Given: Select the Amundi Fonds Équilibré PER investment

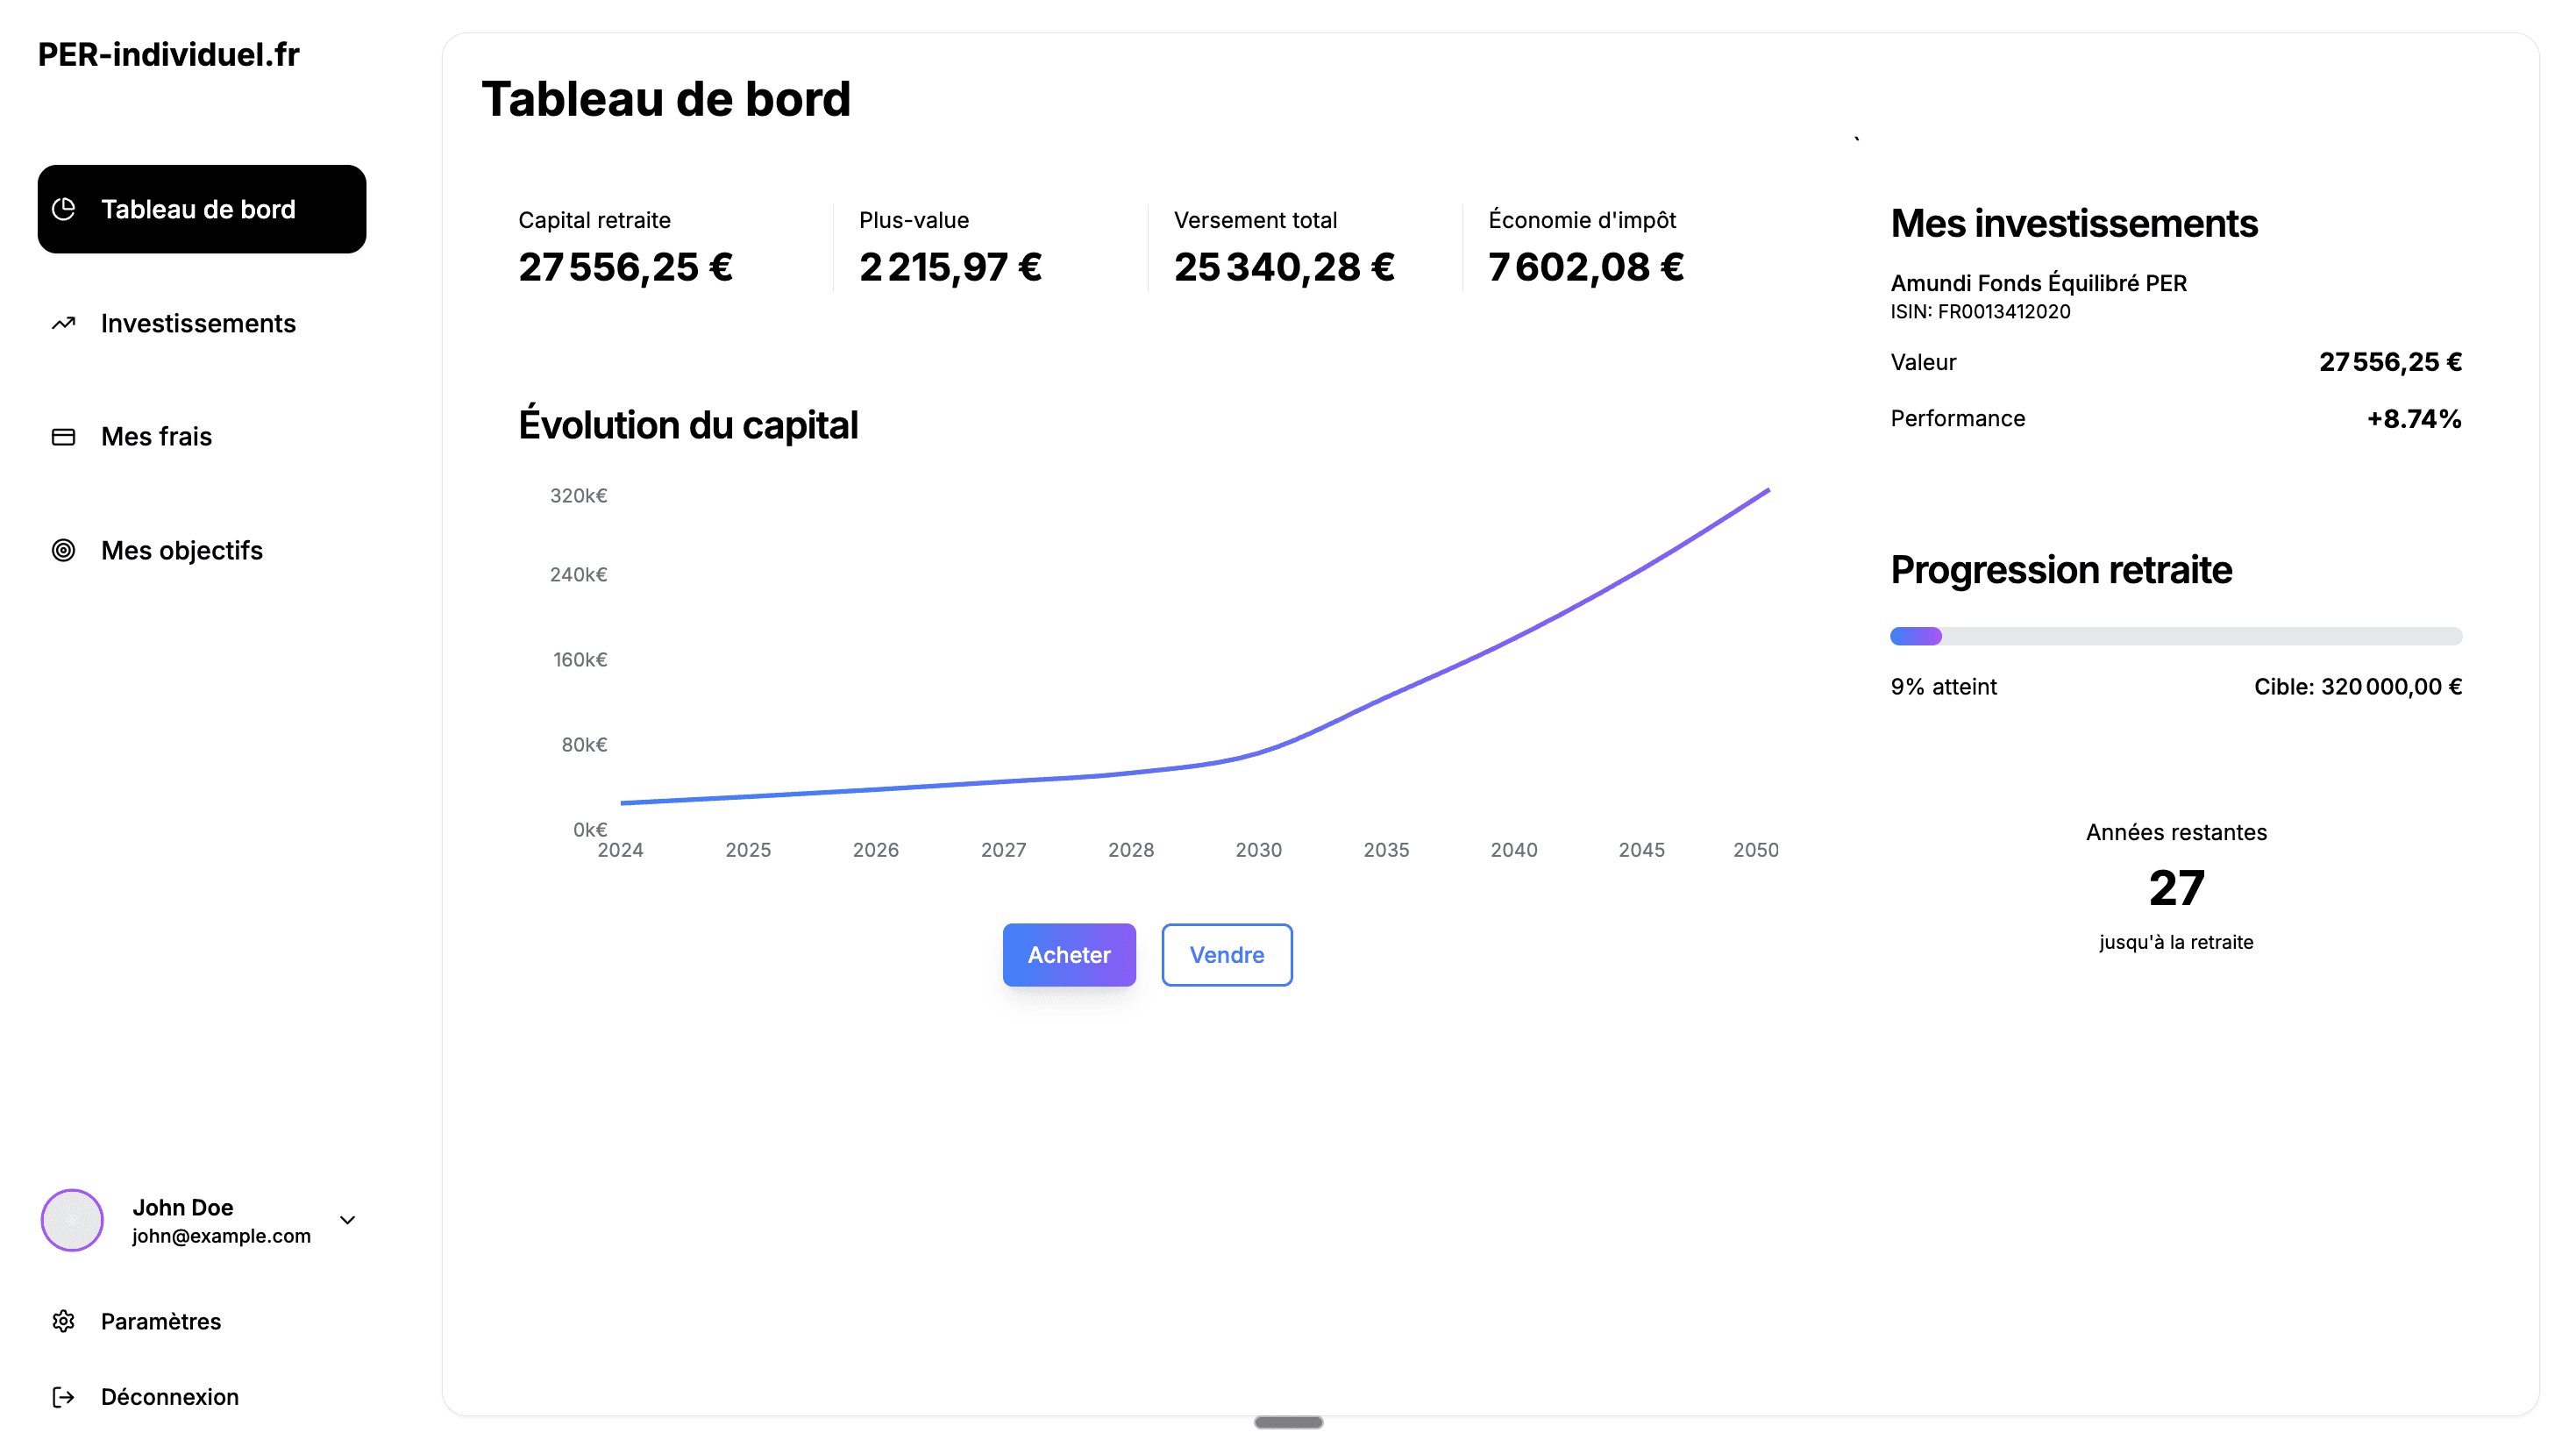Looking at the screenshot, I should pyautogui.click(x=2037, y=283).
